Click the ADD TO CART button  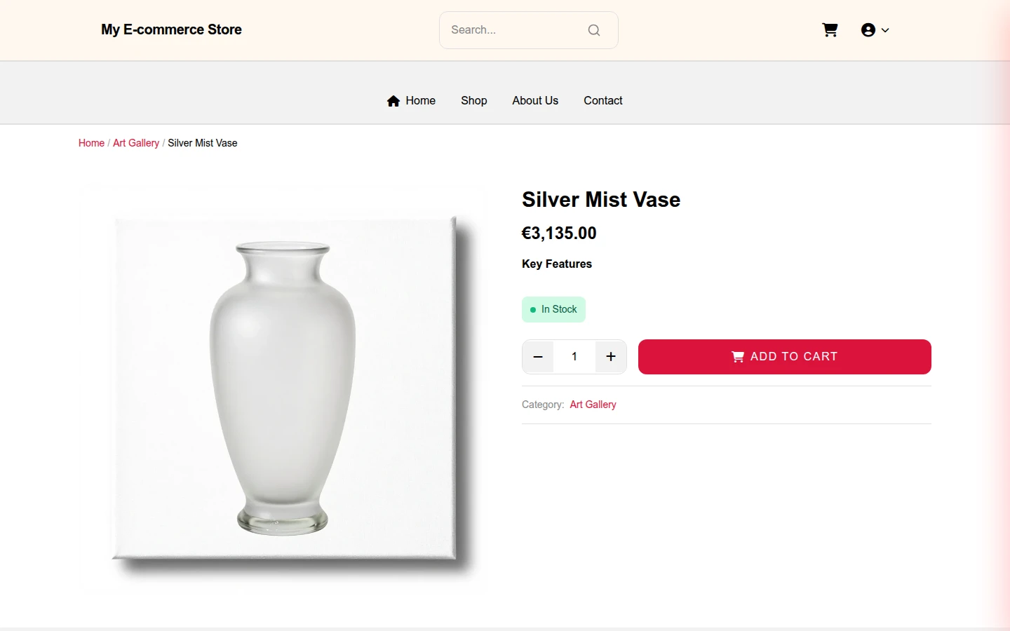(785, 357)
